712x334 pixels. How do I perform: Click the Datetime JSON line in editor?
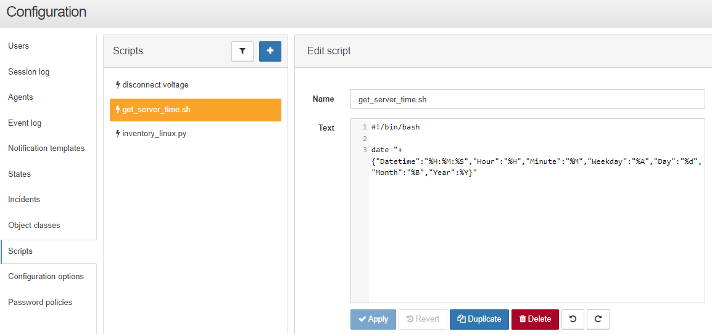pyautogui.click(x=537, y=161)
